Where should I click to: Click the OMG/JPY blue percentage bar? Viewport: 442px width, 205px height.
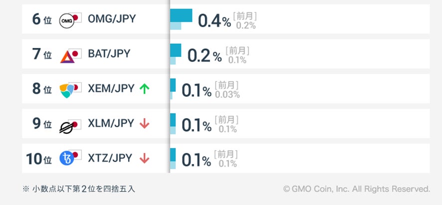point(181,15)
